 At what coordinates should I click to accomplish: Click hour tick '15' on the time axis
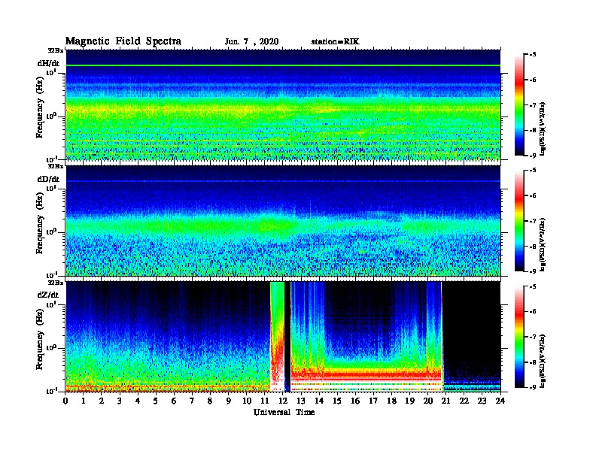point(337,401)
